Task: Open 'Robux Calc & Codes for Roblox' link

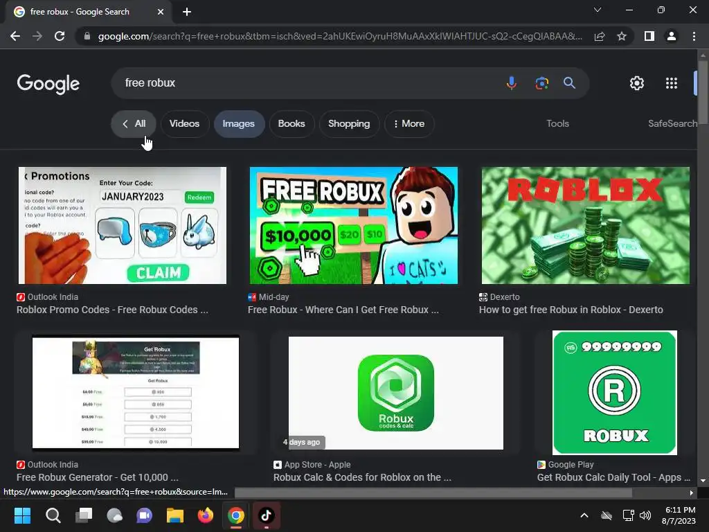Action: 362,477
